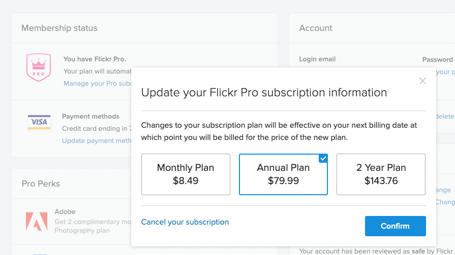Click the Pro Perks section heading
The image size is (455, 255).
tap(41, 184)
